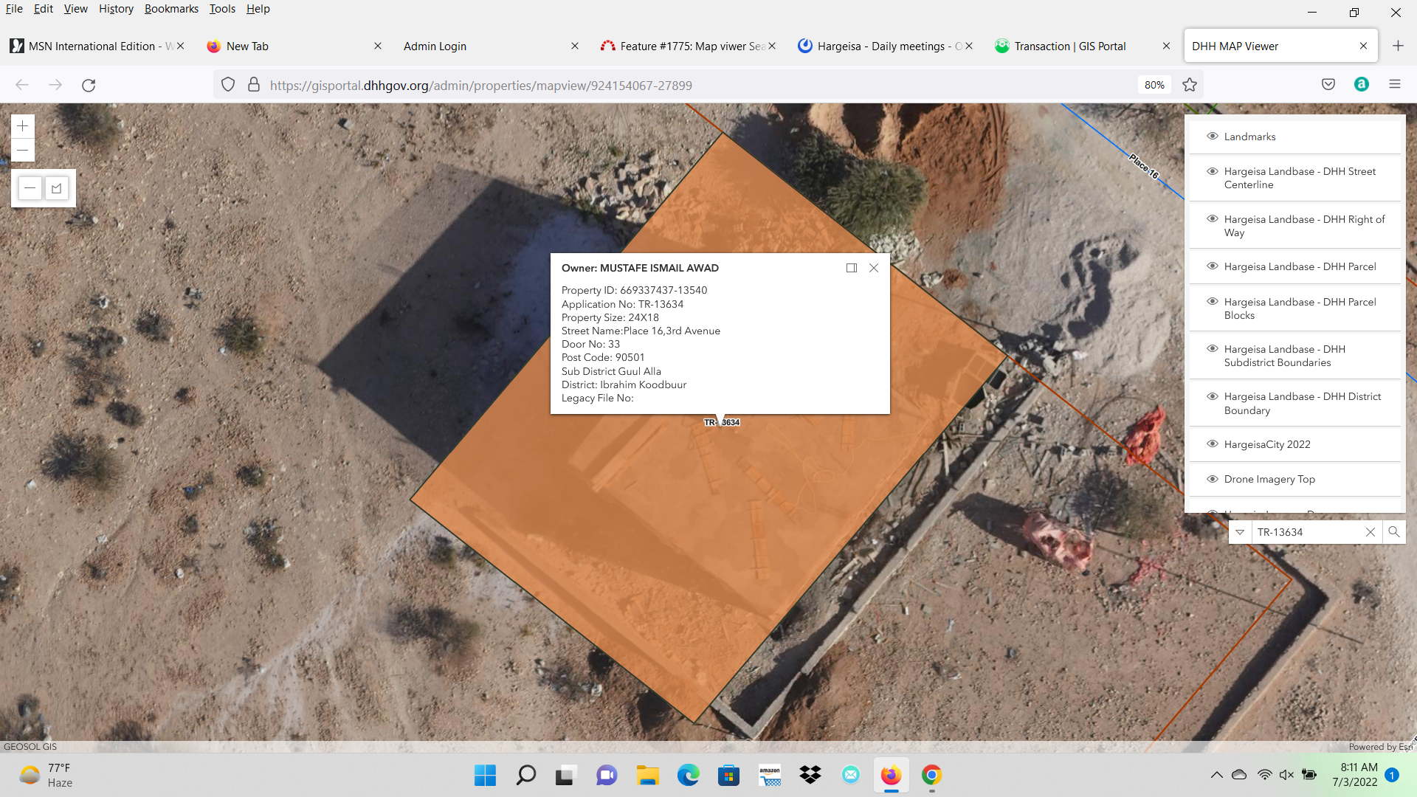This screenshot has height=797, width=1417.
Task: Open Google Chrome from taskbar
Action: [931, 776]
